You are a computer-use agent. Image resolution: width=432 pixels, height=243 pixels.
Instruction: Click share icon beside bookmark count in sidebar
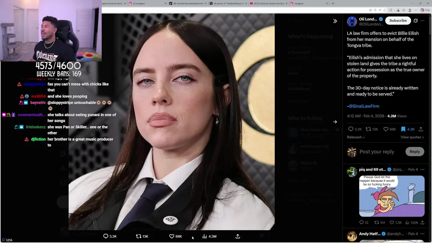[x=421, y=129]
